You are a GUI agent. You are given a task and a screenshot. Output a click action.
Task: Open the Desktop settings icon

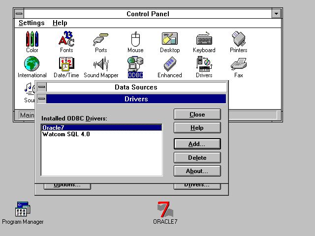pos(170,39)
